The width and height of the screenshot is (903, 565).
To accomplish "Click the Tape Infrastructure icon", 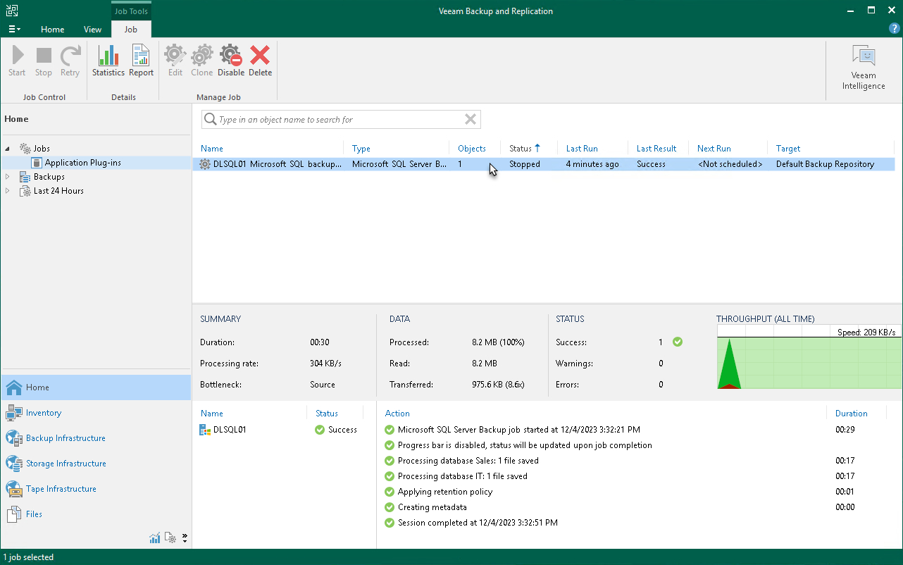I will 14,489.
